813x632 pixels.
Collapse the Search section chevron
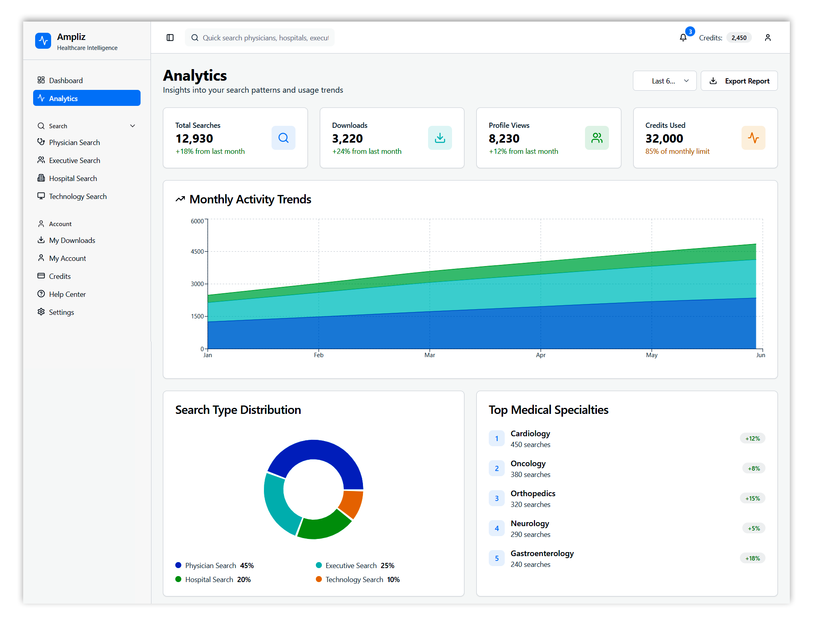point(133,126)
